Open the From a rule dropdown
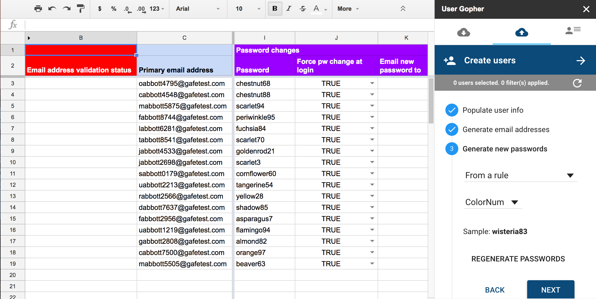This screenshot has width=596, height=299. 521,175
